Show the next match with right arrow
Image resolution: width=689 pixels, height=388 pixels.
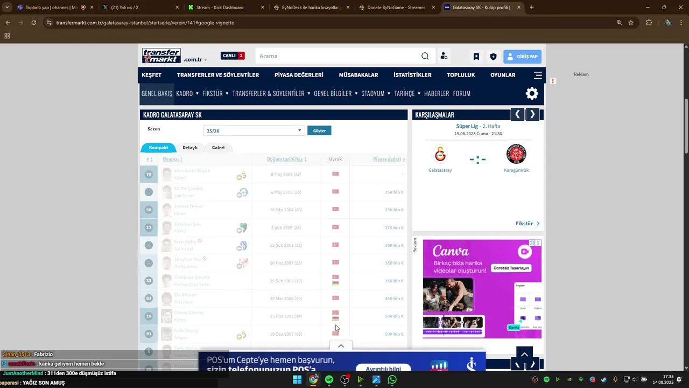[532, 114]
